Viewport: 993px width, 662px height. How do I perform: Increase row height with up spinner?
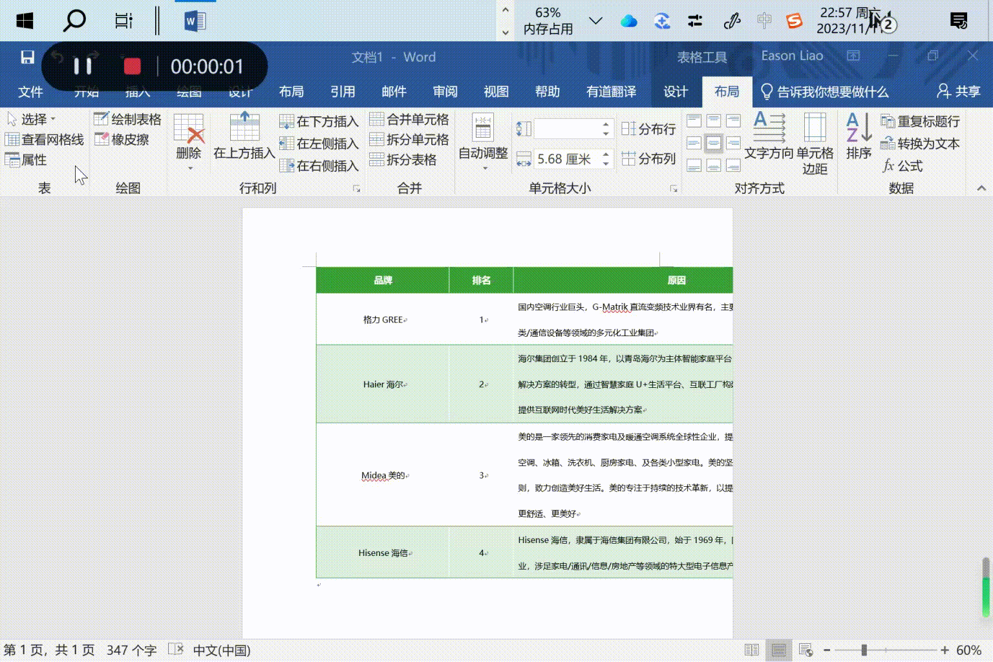tap(606, 124)
